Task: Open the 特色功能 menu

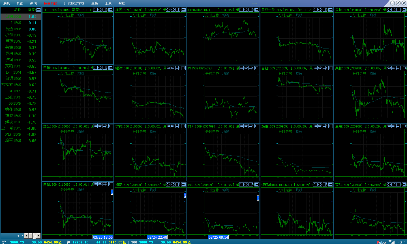Action: [x=50, y=3]
